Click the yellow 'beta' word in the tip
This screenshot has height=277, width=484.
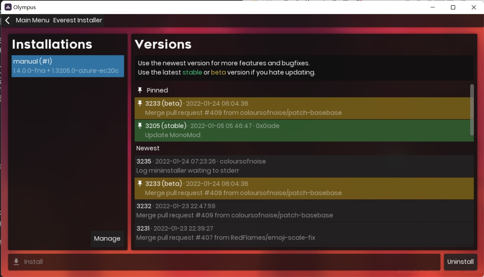tap(218, 73)
